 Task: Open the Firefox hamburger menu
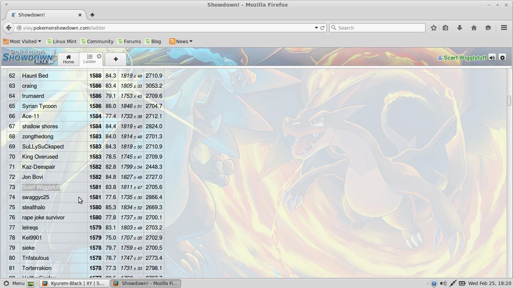click(x=504, y=28)
